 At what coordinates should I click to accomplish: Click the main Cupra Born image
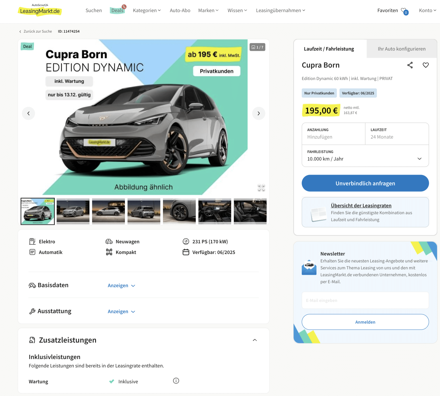coord(143,117)
